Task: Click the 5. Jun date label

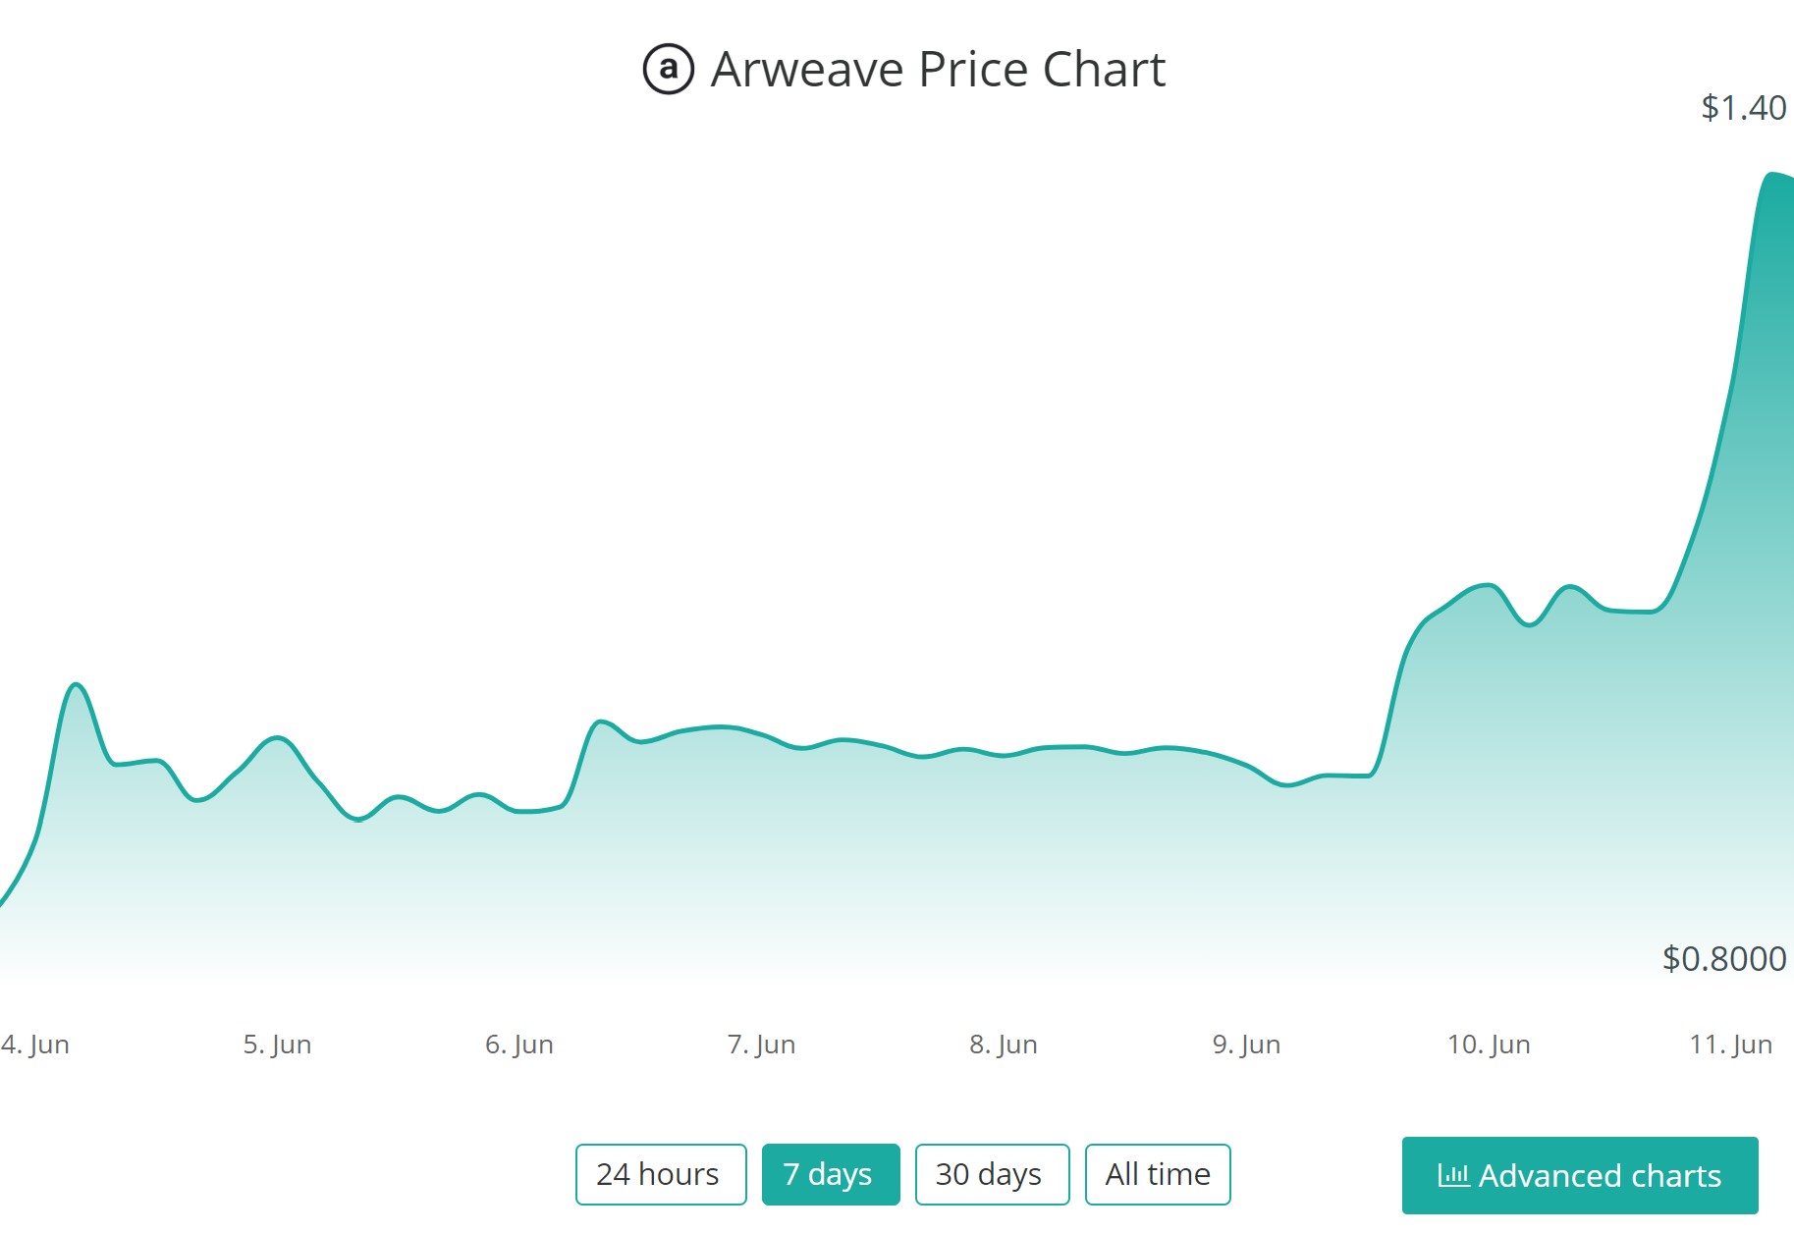Action: click(x=277, y=1045)
